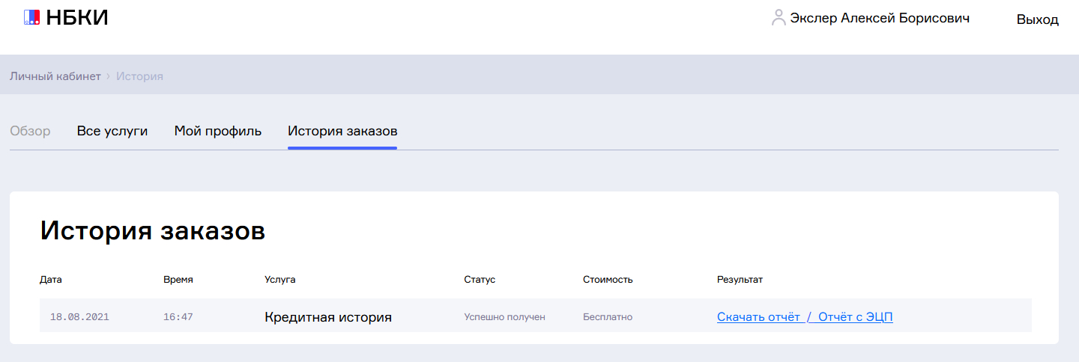Click the НБКИ logo icon

coord(31,17)
